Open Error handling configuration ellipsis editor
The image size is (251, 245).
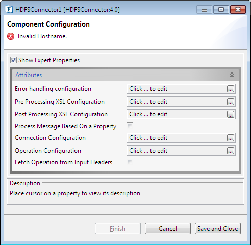pos(231,89)
